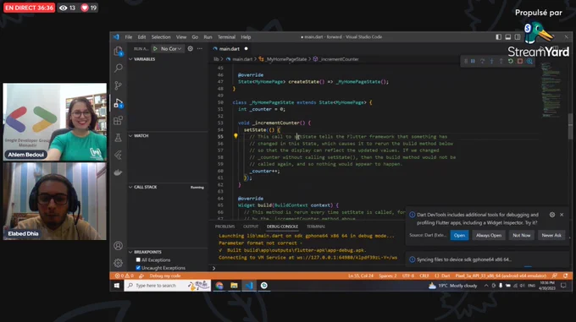The width and height of the screenshot is (576, 322).
Task: Switch to the DEBUG CONSOLE panel tab
Action: [282, 226]
